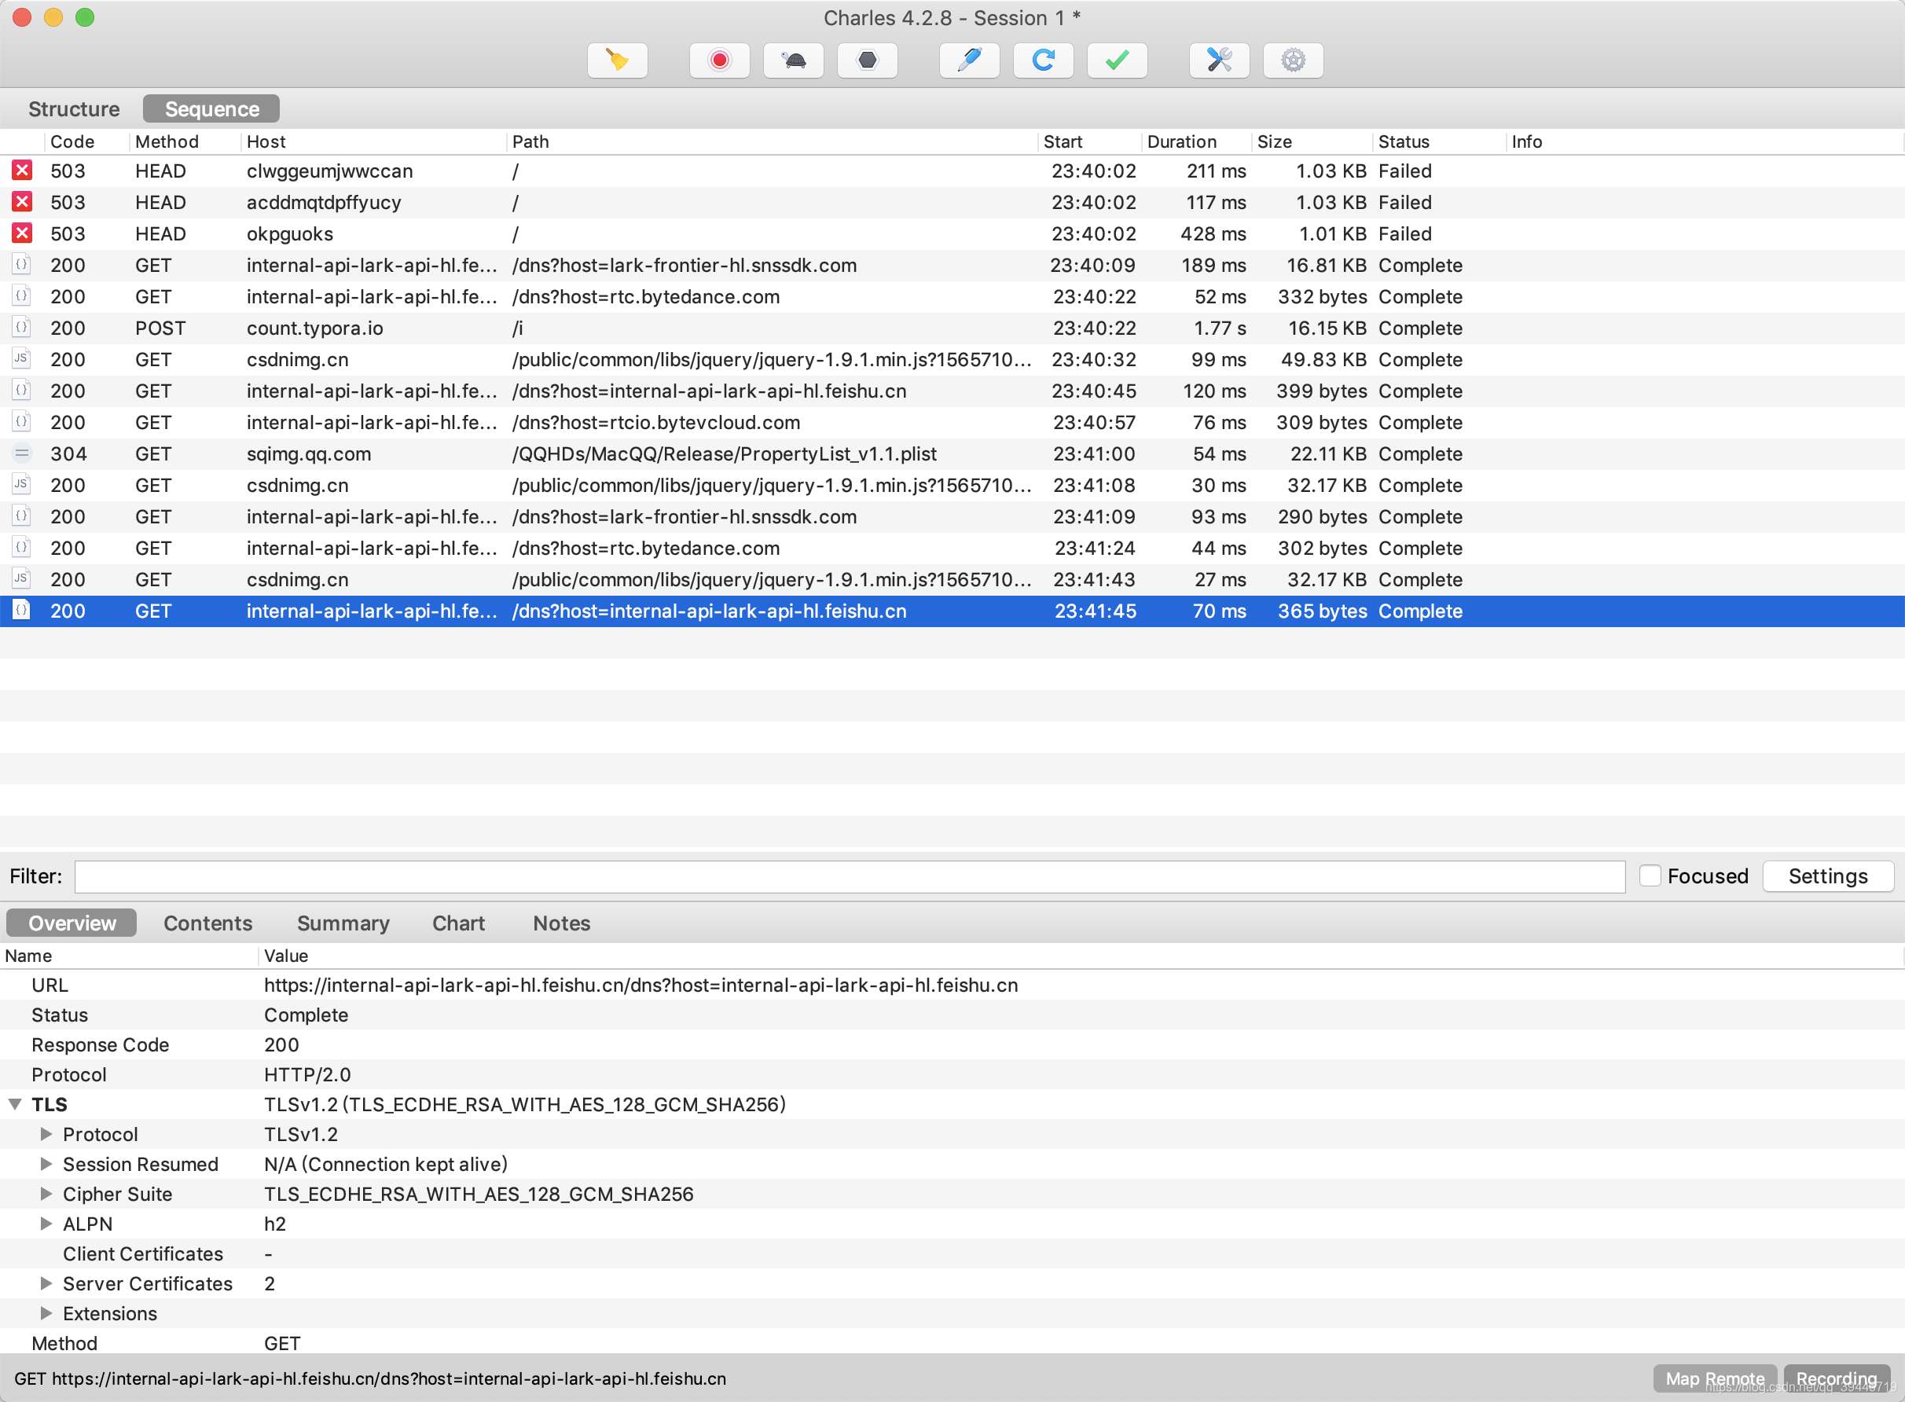
Task: Validate the selected response with checkmark icon
Action: [x=1117, y=61]
